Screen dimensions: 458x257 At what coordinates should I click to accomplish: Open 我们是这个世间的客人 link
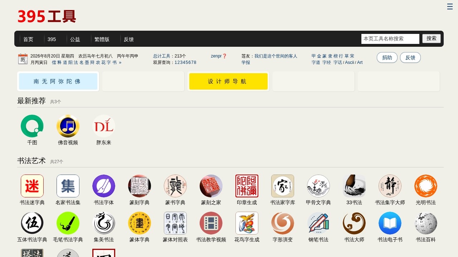pos(276,56)
